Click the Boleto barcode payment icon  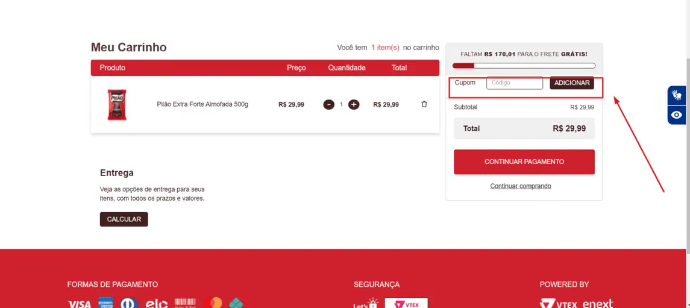[x=185, y=303]
